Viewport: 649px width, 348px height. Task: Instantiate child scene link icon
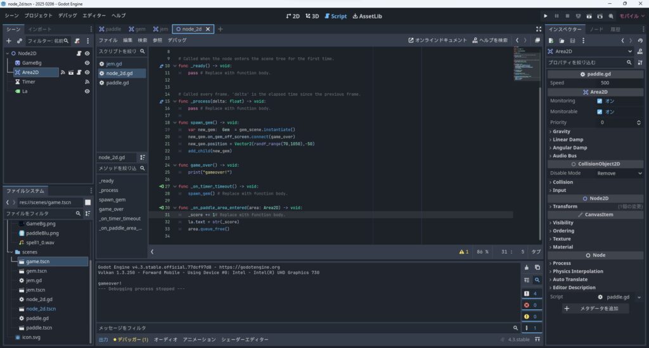coord(20,41)
